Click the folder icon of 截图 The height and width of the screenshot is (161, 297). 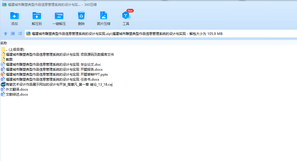(x=3, y=59)
